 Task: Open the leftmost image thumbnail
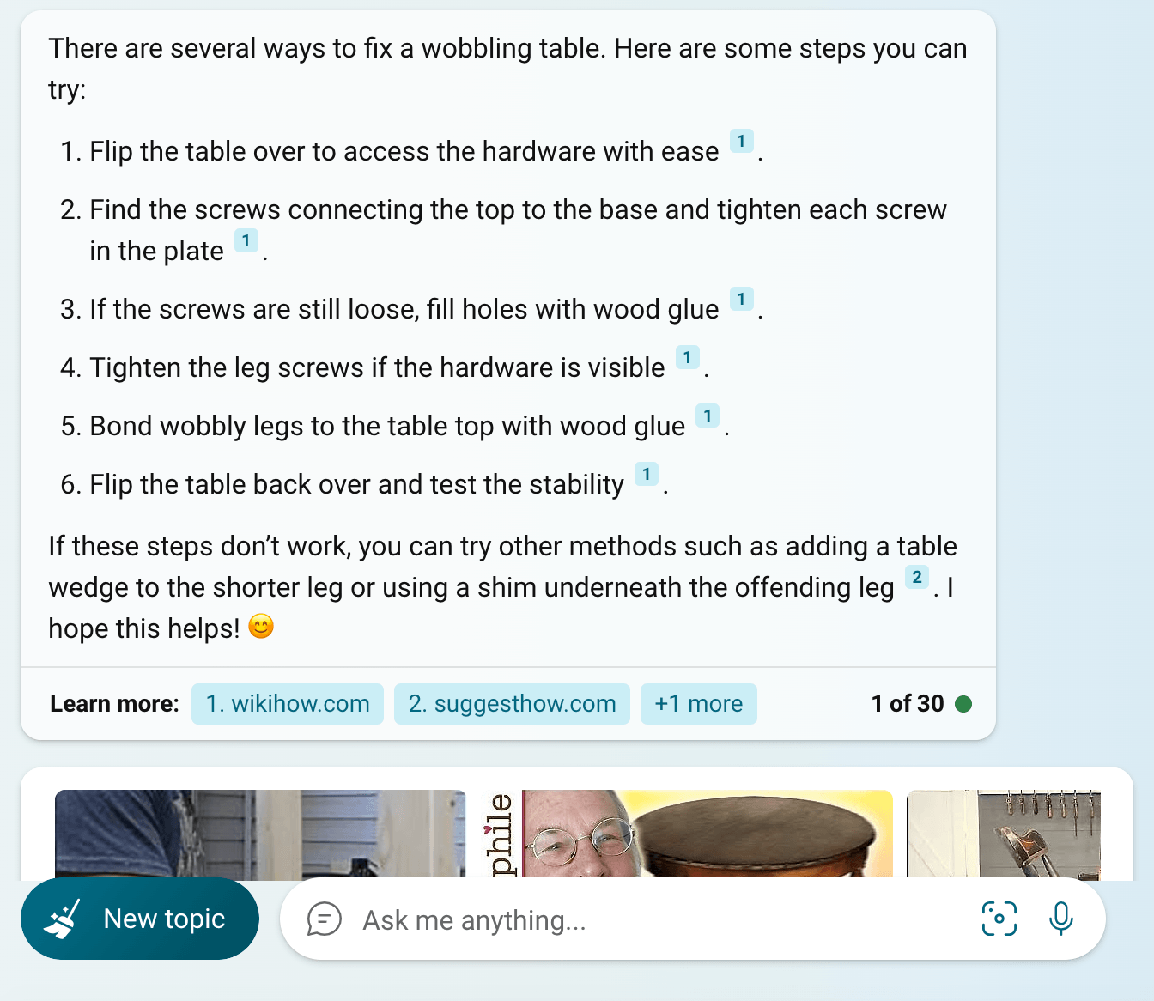[x=260, y=834]
